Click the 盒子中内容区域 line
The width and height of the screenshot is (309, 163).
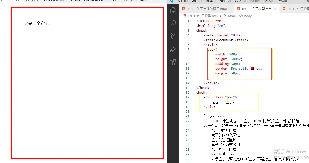(x=224, y=130)
